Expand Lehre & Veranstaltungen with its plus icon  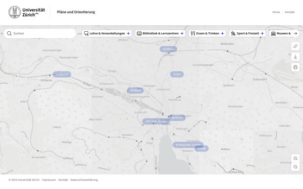pyautogui.click(x=128, y=34)
